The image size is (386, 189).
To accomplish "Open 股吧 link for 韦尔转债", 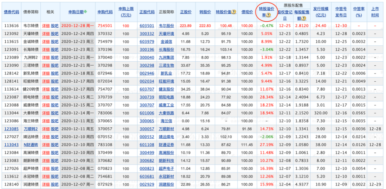I will click(55, 26).
